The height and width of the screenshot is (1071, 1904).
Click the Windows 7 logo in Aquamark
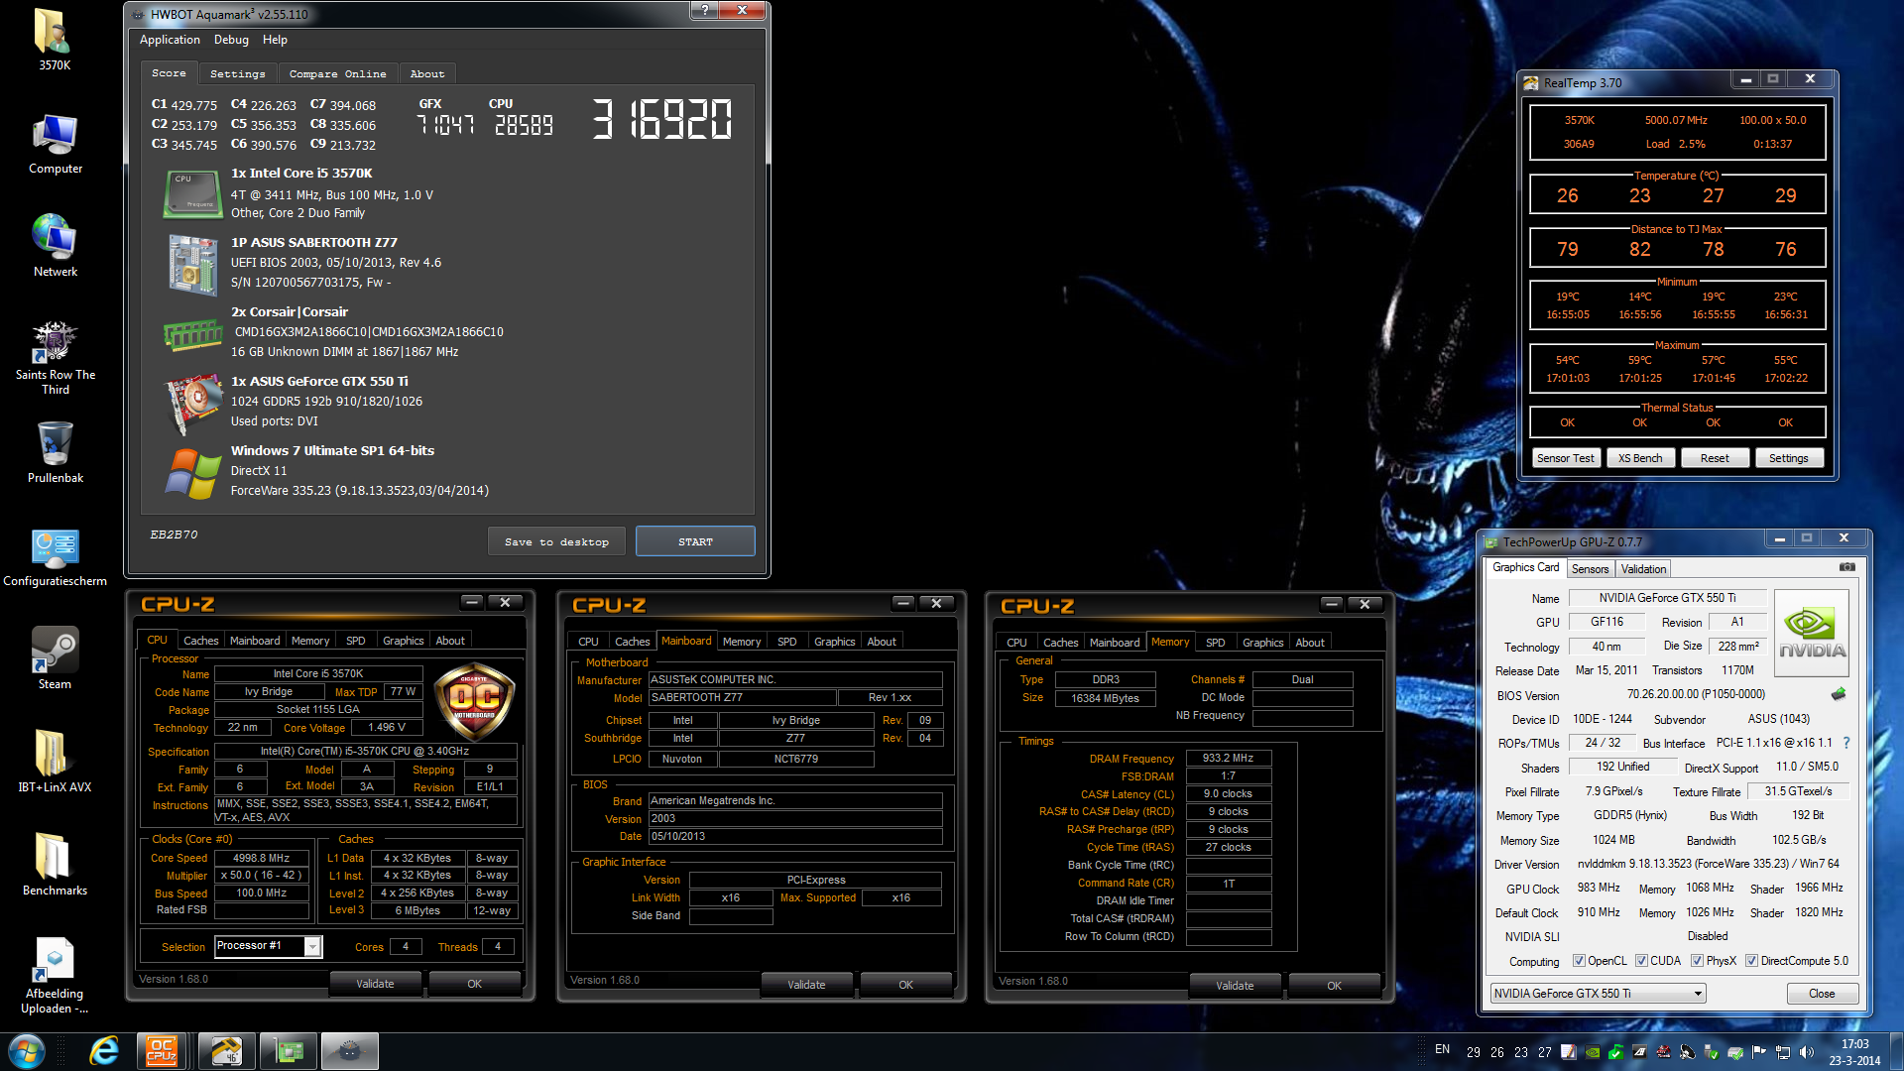coord(192,473)
